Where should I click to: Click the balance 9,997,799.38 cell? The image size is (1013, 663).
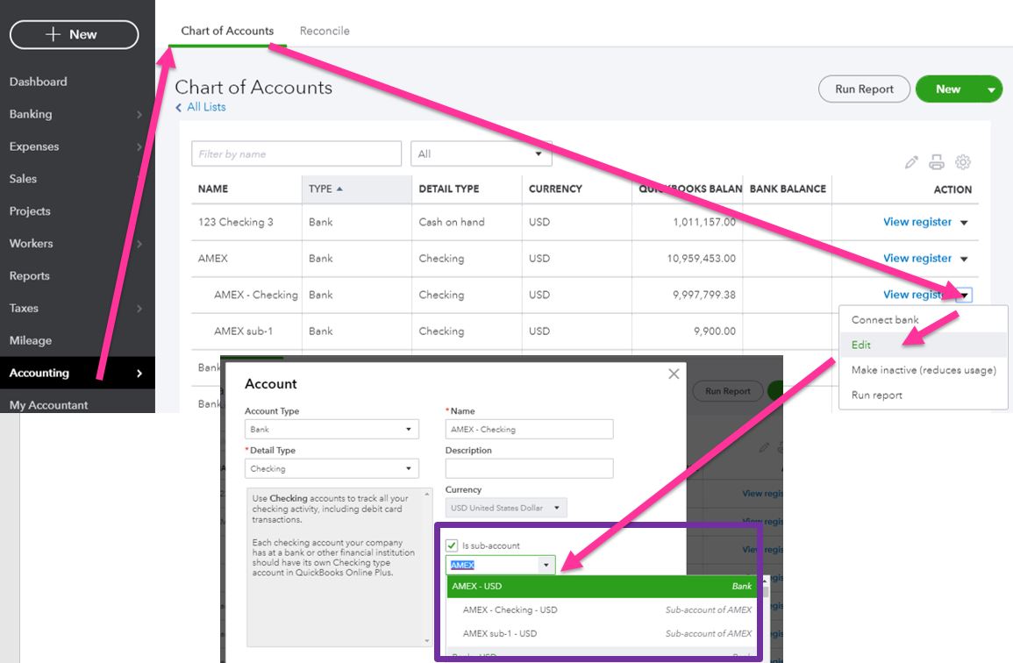[x=704, y=295]
